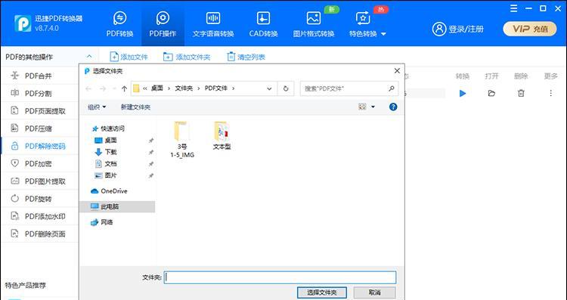Collapse the PDF的其他操作 section

click(x=89, y=57)
